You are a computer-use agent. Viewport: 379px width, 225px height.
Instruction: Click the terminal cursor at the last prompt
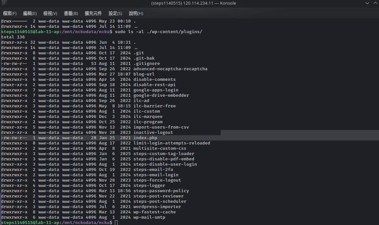[116, 223]
